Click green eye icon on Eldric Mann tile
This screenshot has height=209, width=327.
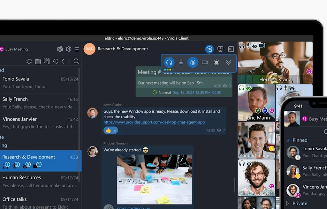click(x=248, y=88)
